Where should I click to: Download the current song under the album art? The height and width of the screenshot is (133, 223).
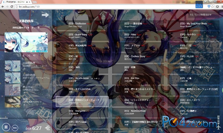(x=24, y=55)
